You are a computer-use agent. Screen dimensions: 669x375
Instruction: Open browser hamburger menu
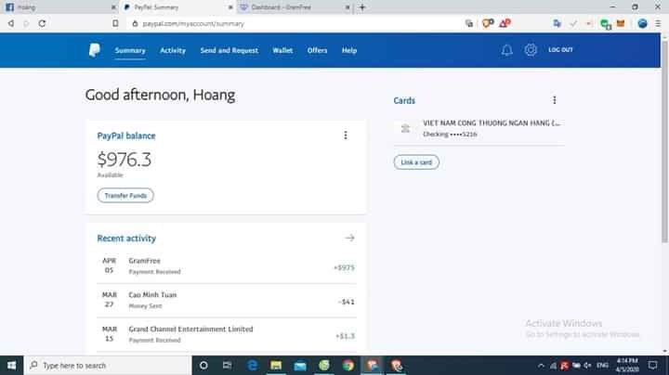tap(658, 23)
